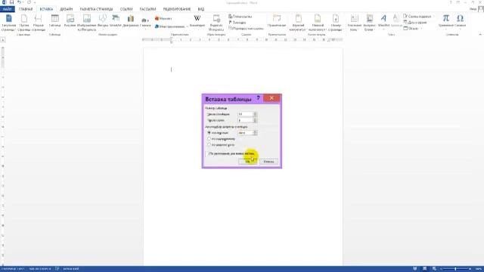Click the Print Layout view icon in status bar
The image size is (484, 272).
pos(425,269)
